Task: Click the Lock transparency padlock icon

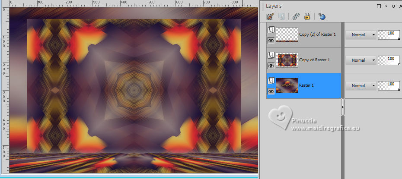Action: click(x=307, y=17)
